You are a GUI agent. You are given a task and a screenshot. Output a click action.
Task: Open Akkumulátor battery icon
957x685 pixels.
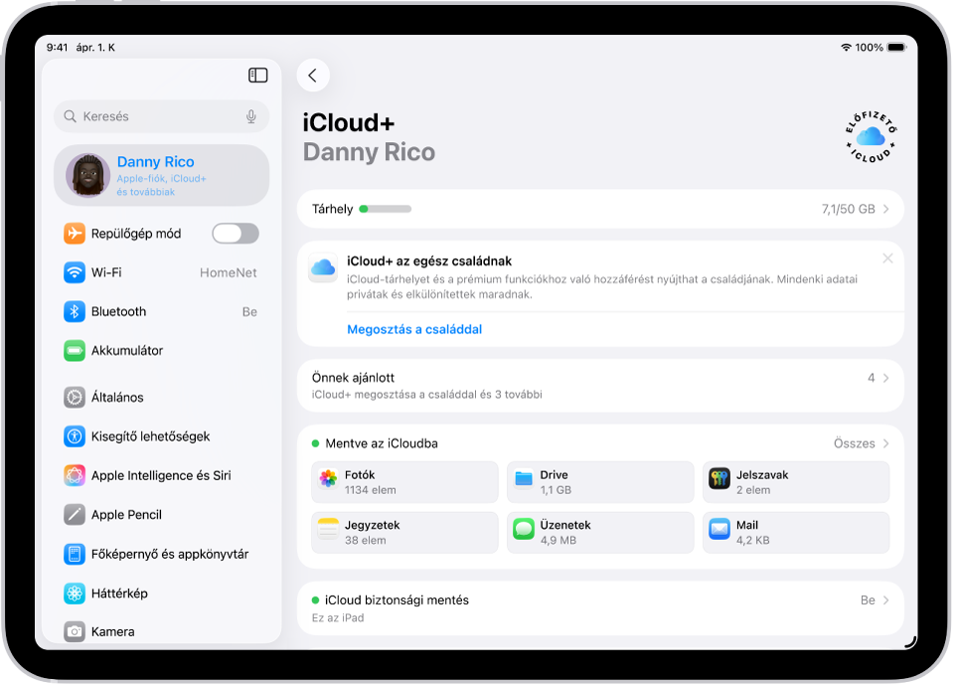(x=75, y=350)
